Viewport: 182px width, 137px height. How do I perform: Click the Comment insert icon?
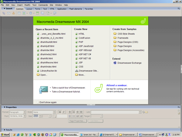coord(42,13)
